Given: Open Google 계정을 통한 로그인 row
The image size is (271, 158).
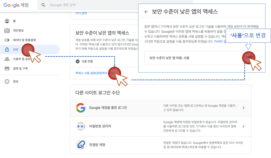Looking at the screenshot, I should point(161,108).
